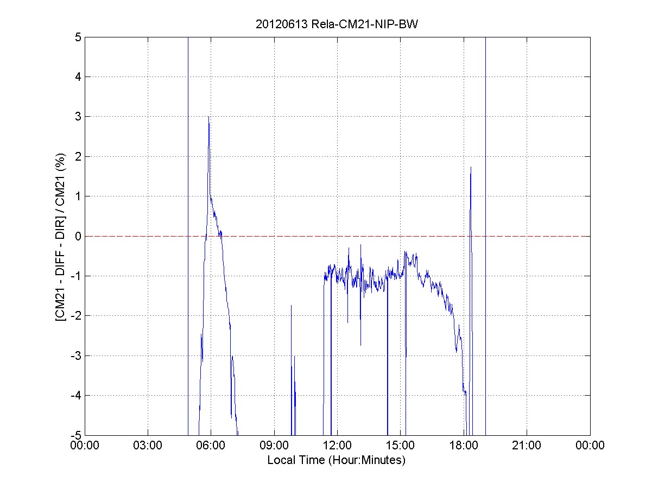This screenshot has width=652, height=489.
Task: Click the y-axis tick label -3
Action: 77,355
